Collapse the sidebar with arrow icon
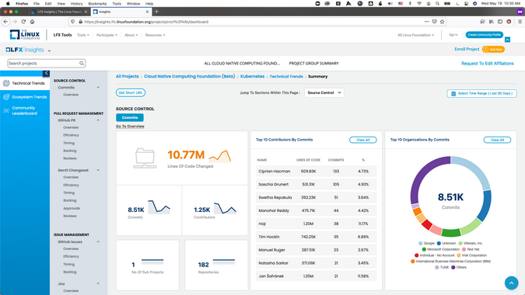 coord(46,73)
